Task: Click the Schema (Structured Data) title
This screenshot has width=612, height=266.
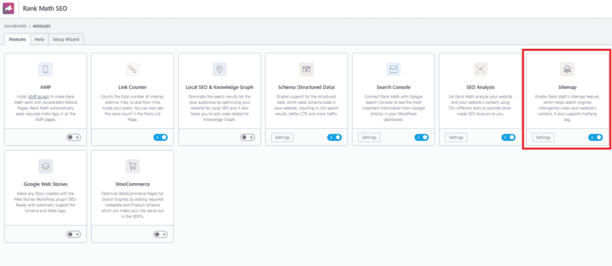Action: 307,87
